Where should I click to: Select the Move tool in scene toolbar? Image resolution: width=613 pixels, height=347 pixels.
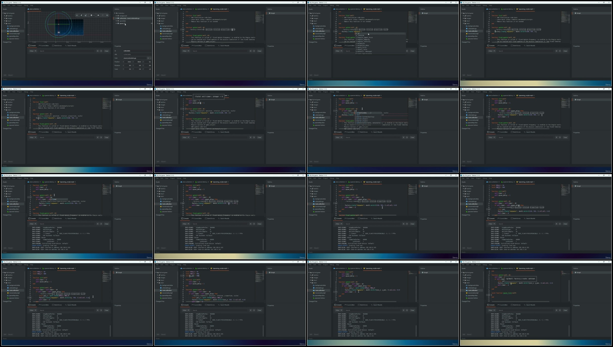pos(77,15)
